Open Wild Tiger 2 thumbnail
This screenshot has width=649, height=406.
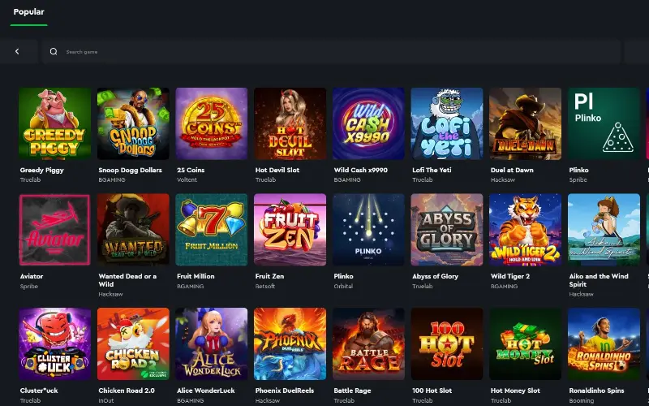click(525, 230)
